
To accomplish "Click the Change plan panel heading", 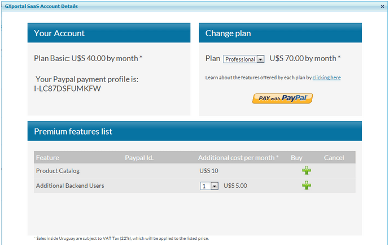I will 228,33.
